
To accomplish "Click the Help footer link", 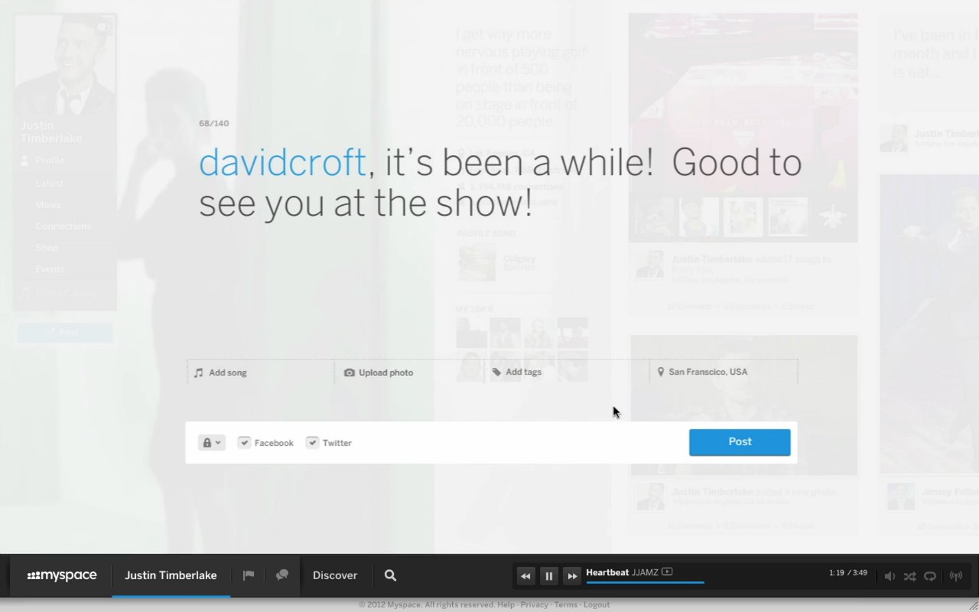I will (x=506, y=604).
